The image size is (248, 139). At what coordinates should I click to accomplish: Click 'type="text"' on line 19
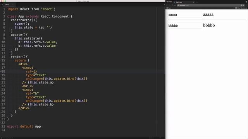(x=36, y=75)
